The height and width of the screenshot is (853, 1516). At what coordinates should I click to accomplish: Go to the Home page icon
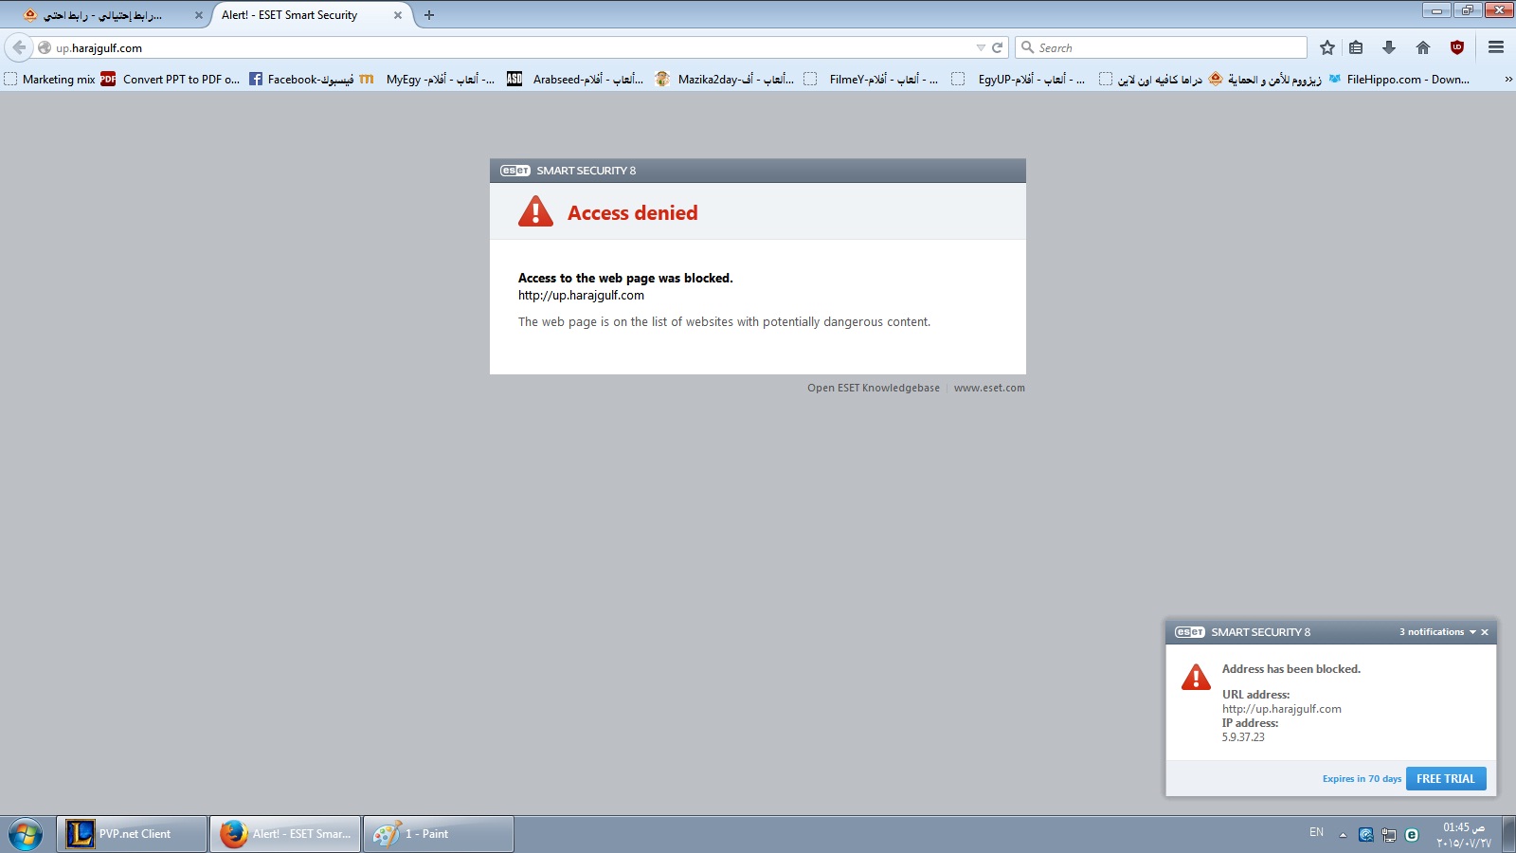(x=1423, y=47)
